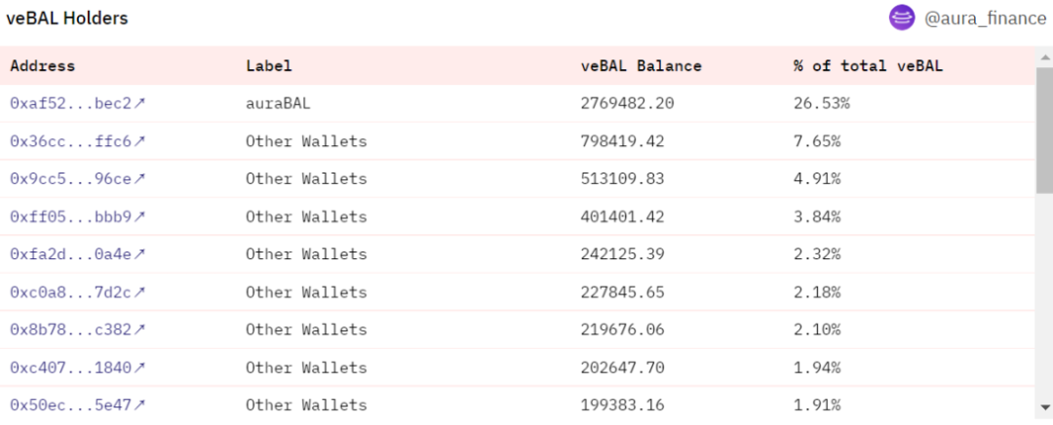This screenshot has height=425, width=1053.
Task: Click the veBAL Holders title
Action: (66, 19)
